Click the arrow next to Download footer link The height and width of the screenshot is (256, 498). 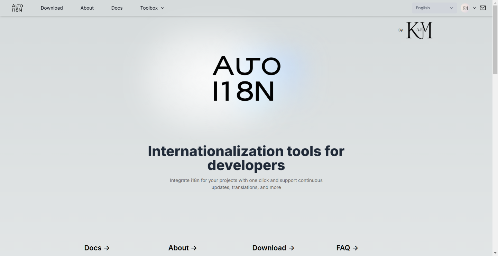pos(292,248)
